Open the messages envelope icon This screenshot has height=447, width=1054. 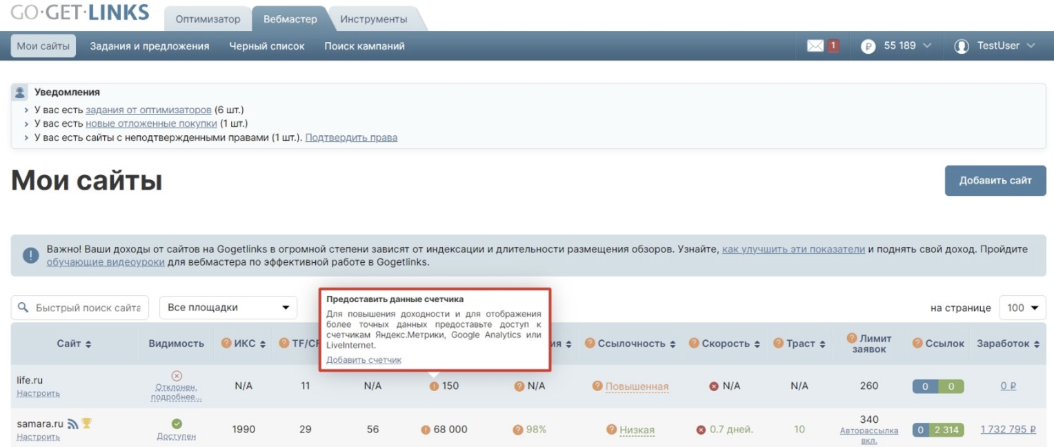point(815,46)
